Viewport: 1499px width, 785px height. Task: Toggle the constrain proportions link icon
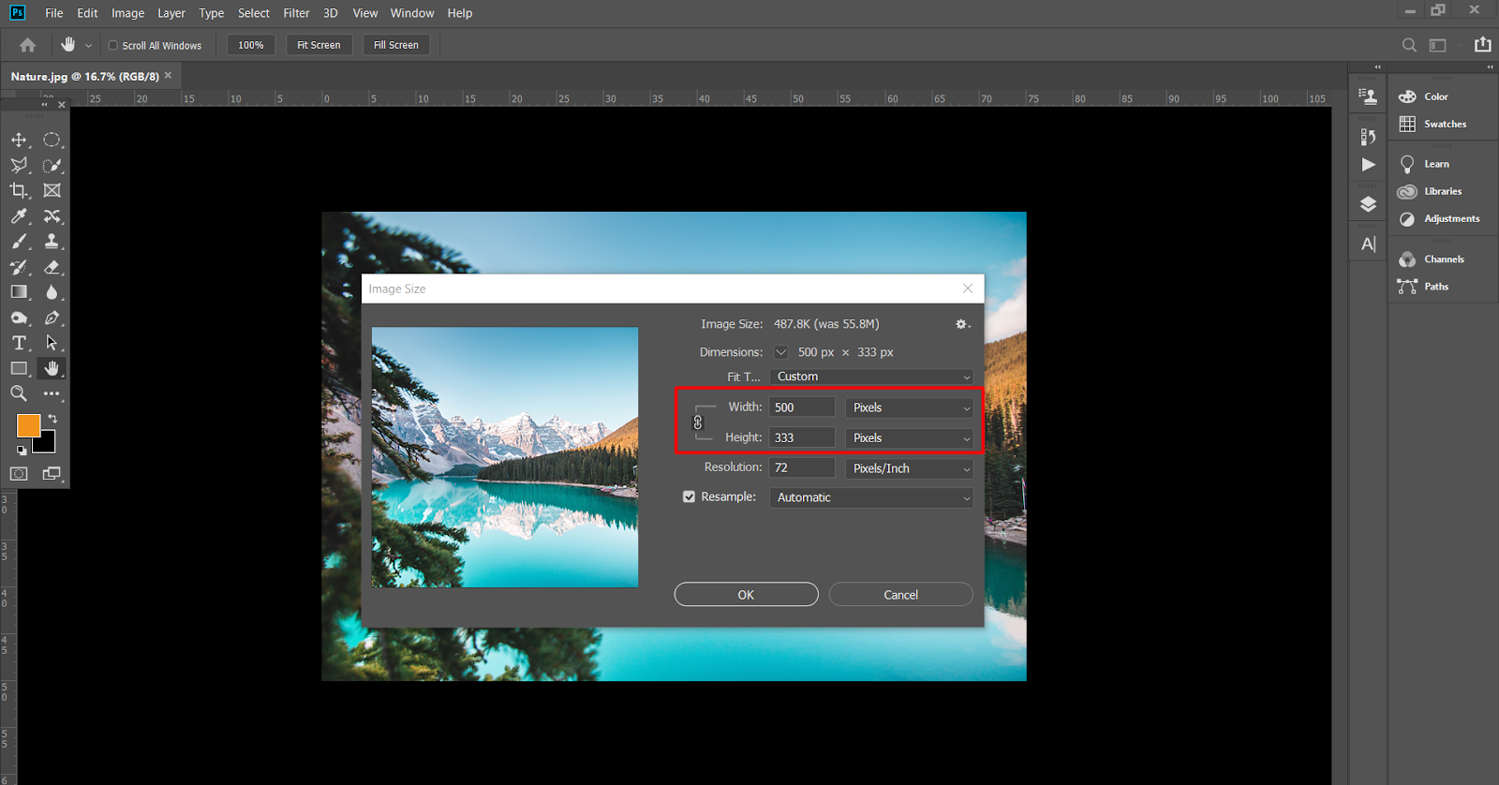click(x=697, y=422)
